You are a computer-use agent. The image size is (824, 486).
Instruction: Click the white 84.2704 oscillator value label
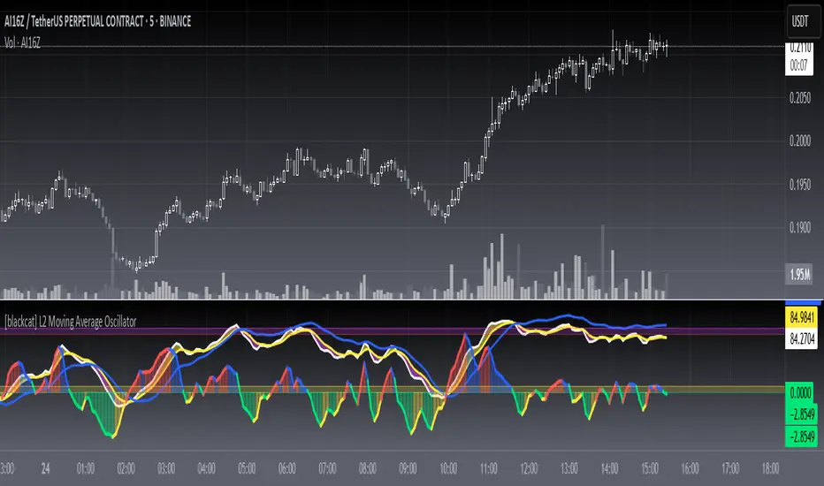coord(801,339)
